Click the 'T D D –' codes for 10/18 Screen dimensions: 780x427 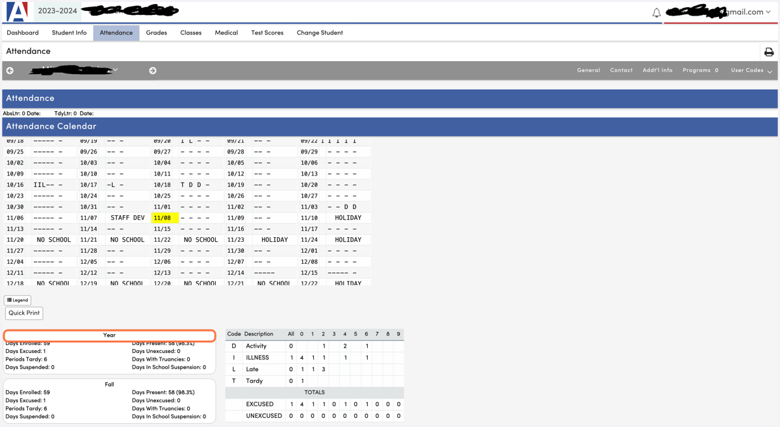[195, 185]
